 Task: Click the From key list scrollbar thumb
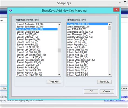[x=59, y=50]
